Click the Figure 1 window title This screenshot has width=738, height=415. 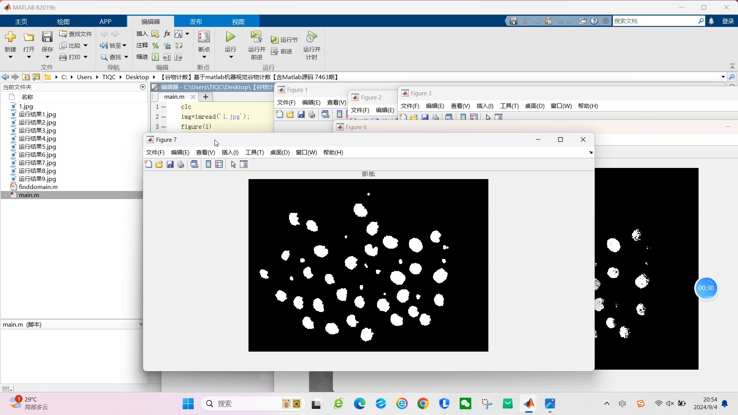click(x=297, y=90)
